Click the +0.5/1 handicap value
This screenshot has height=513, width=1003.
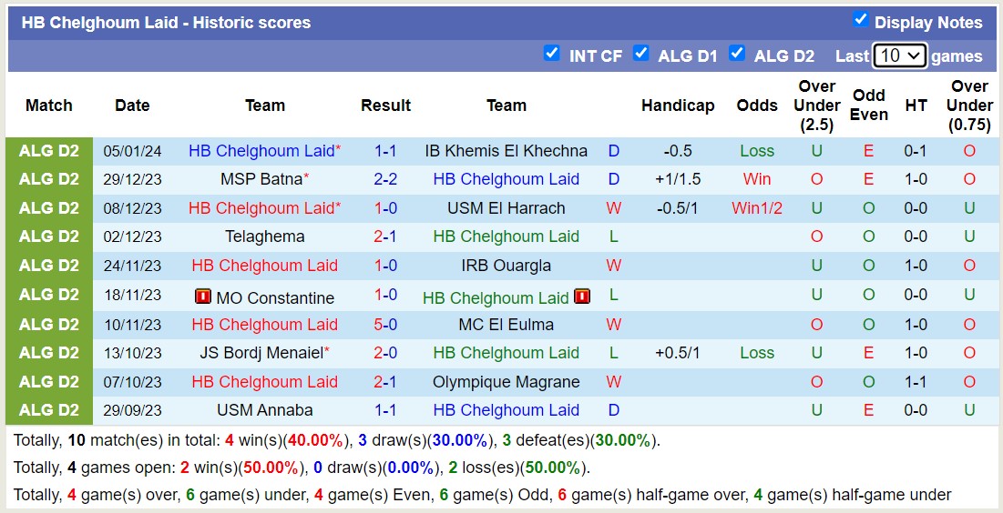tap(678, 353)
